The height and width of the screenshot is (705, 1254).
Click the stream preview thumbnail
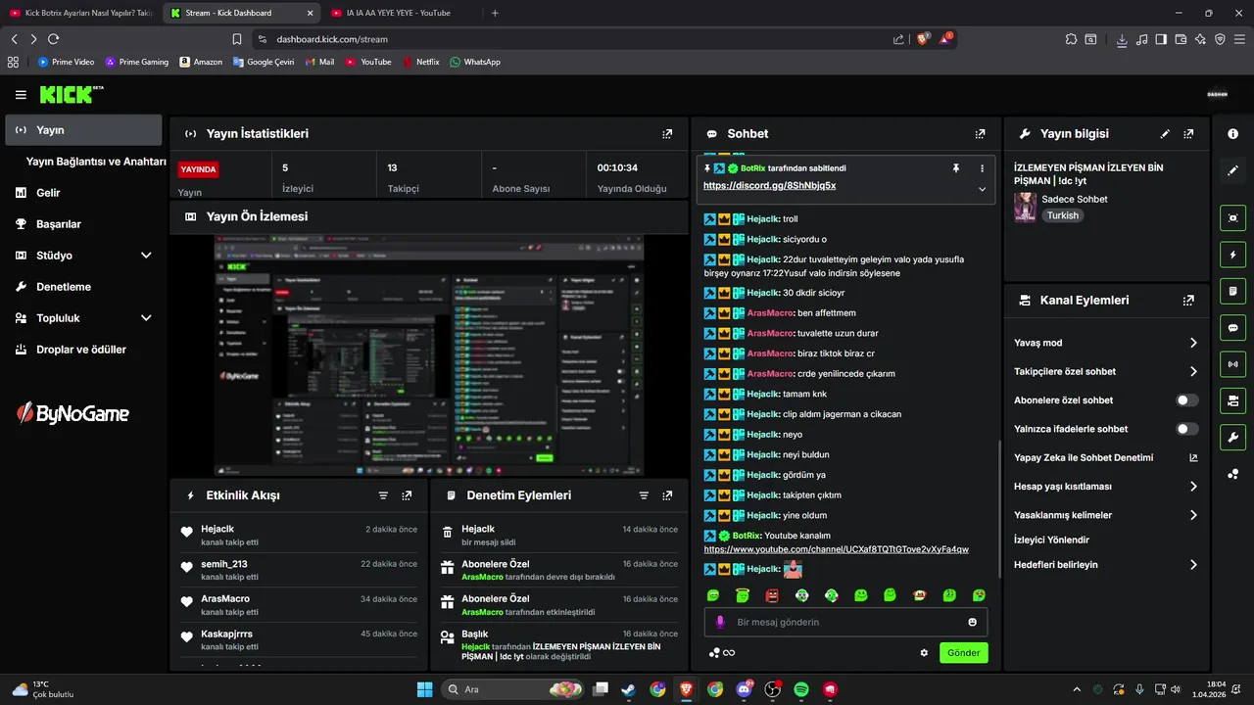[429, 355]
